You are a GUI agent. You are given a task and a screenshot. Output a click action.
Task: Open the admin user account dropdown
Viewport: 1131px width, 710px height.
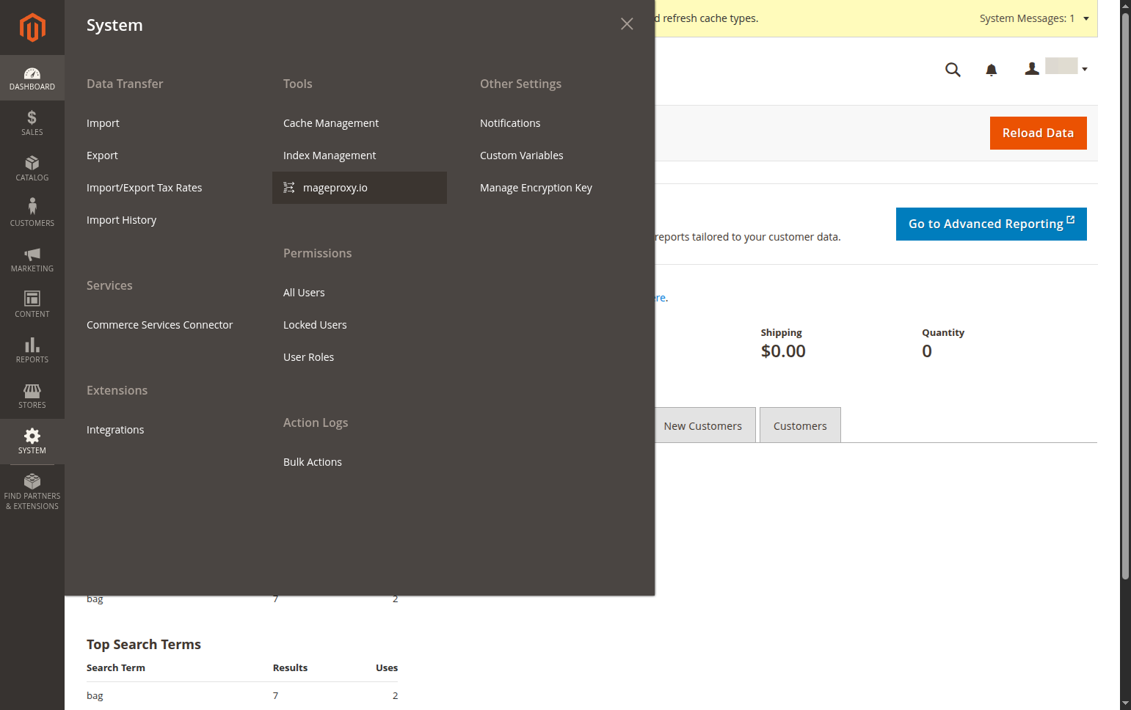[x=1056, y=68]
